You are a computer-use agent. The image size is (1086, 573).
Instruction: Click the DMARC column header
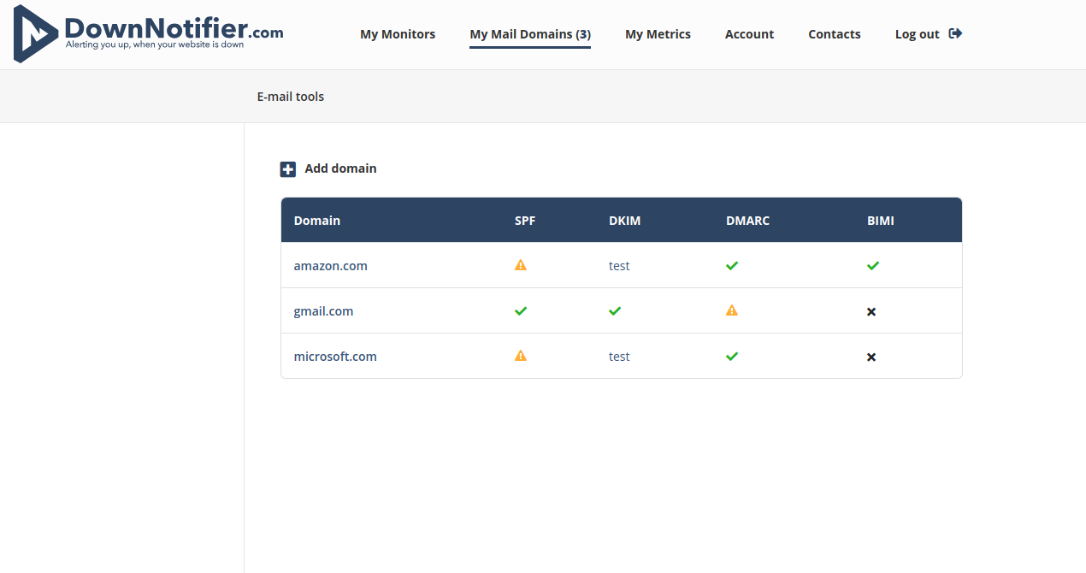[747, 221]
